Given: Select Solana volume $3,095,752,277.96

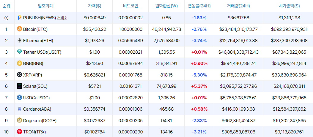Looking at the screenshot, I should [x=238, y=86].
